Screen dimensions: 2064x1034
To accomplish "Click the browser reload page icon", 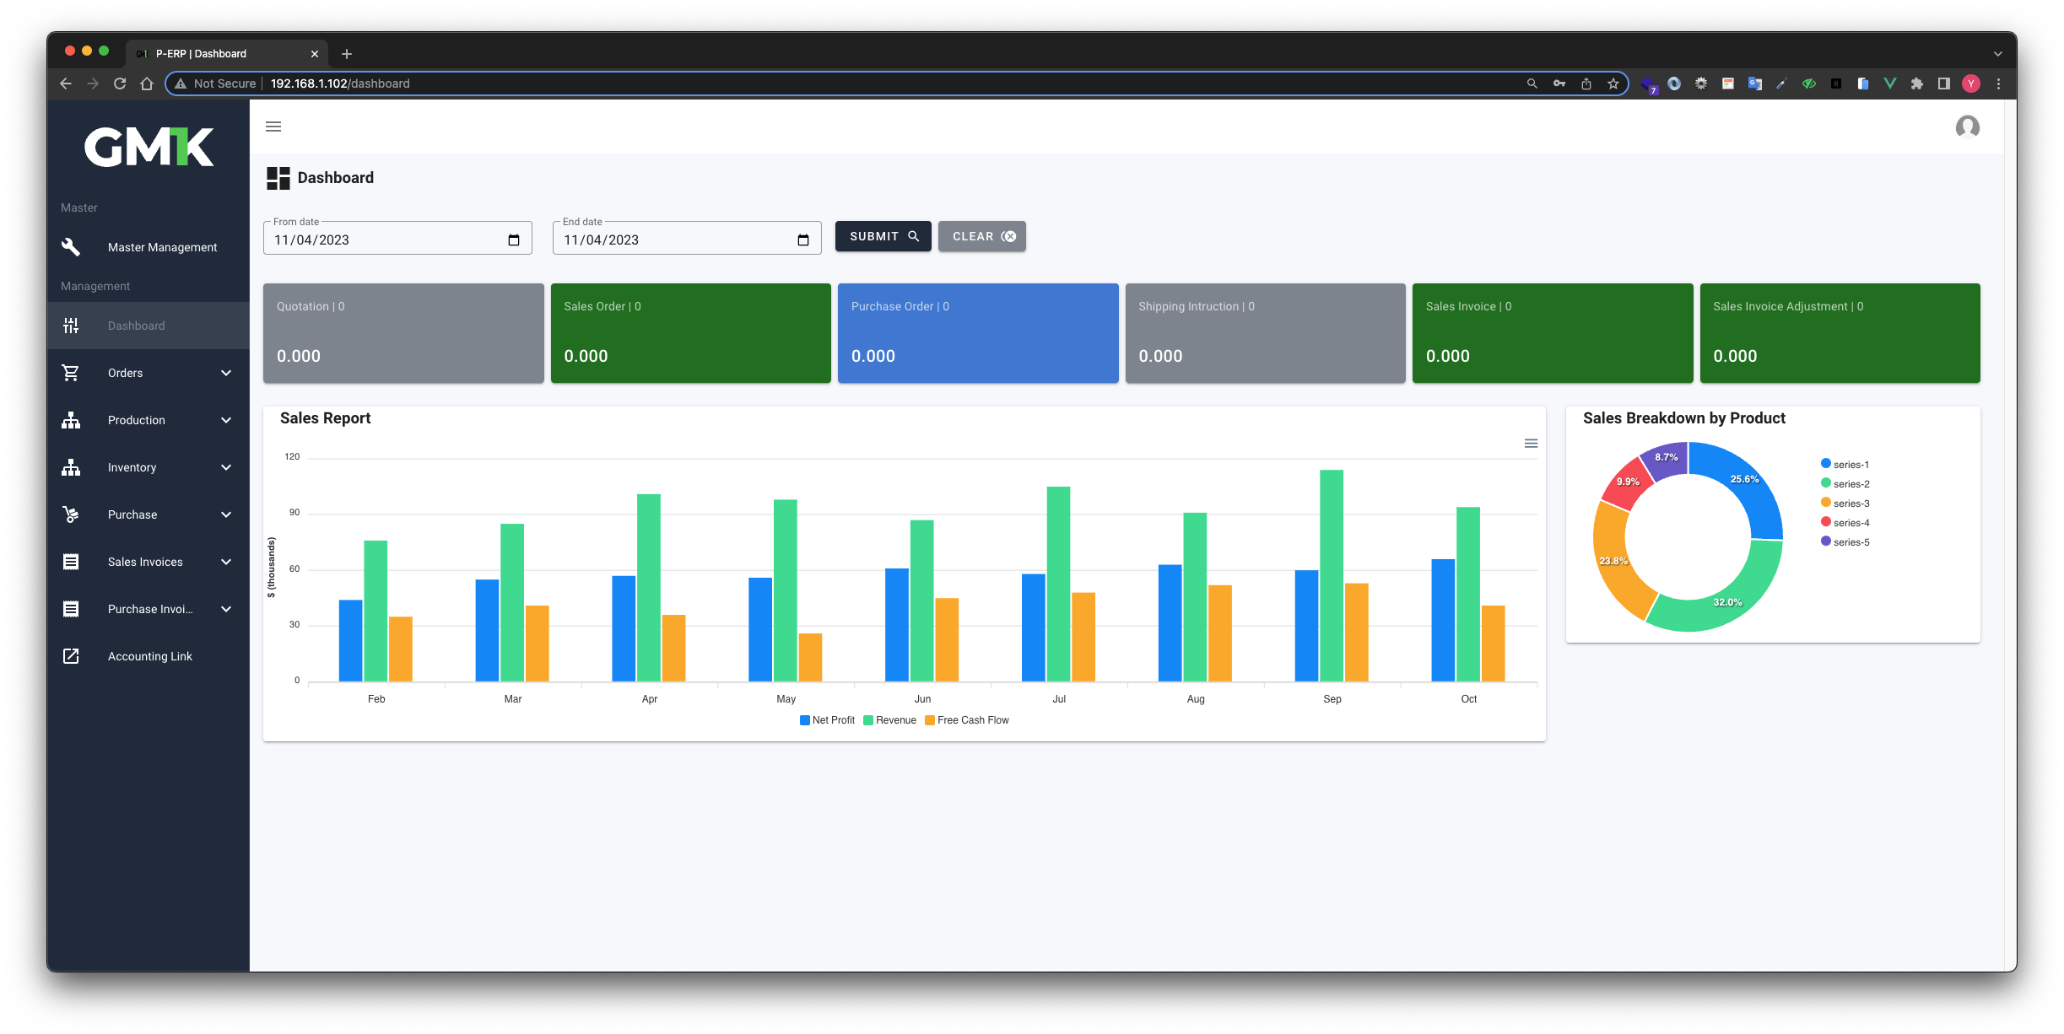I will click(120, 83).
